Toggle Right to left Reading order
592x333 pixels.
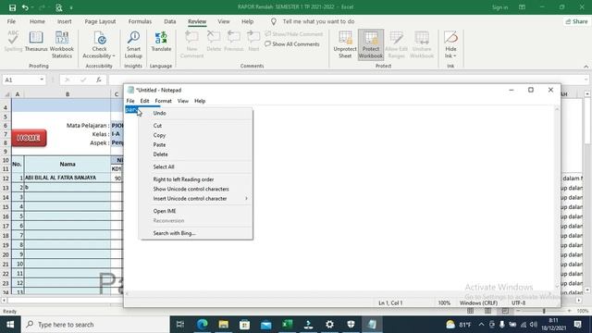click(x=195, y=179)
